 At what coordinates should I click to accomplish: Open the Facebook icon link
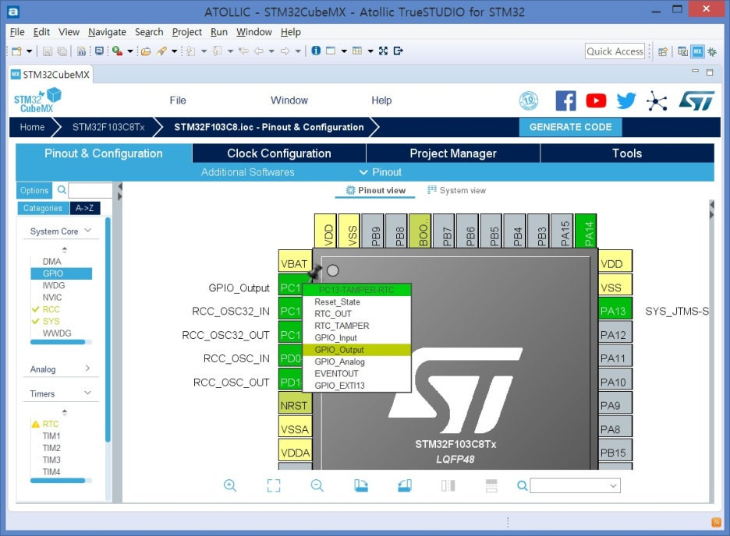click(565, 100)
